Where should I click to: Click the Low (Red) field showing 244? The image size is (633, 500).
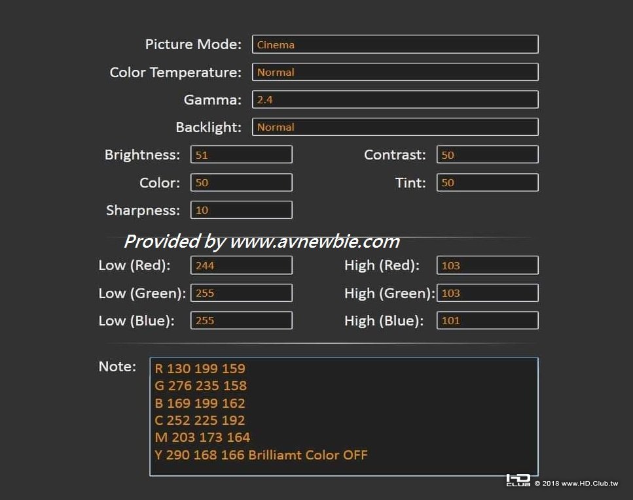click(x=242, y=265)
